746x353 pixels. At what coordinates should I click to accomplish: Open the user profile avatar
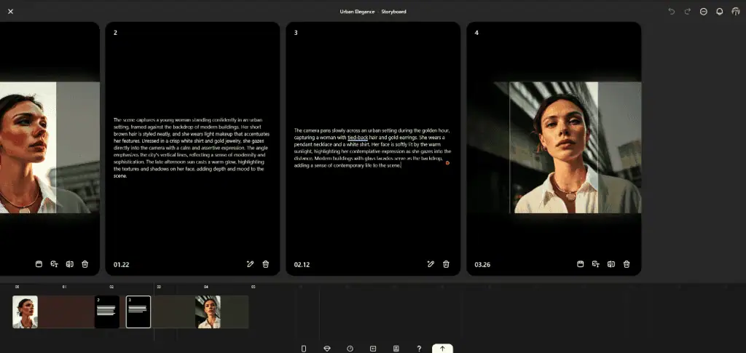pyautogui.click(x=735, y=12)
